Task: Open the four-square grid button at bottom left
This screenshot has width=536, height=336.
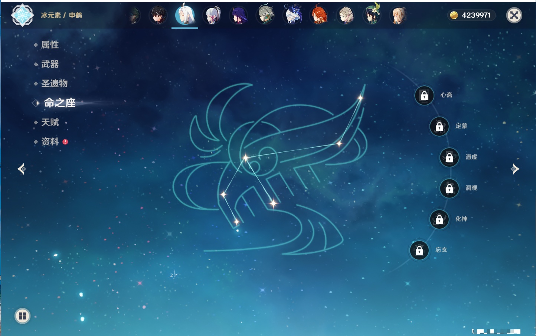Action: (x=22, y=316)
